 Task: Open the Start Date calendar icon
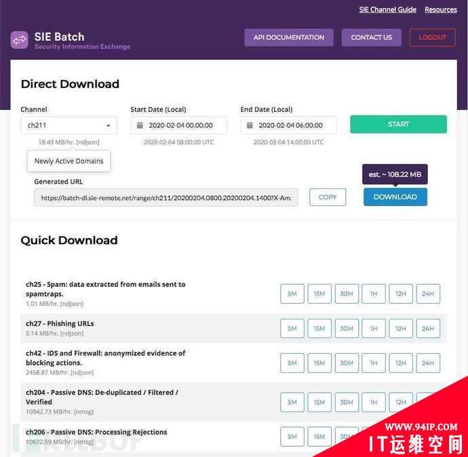click(x=140, y=125)
